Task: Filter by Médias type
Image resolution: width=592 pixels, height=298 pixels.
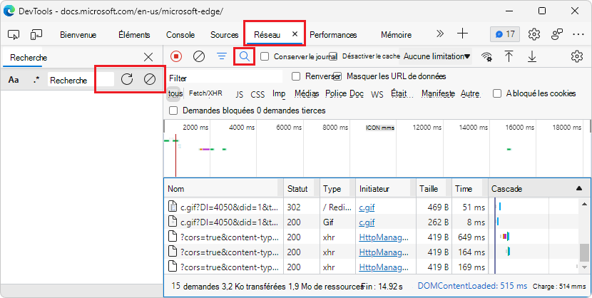Action: point(307,93)
